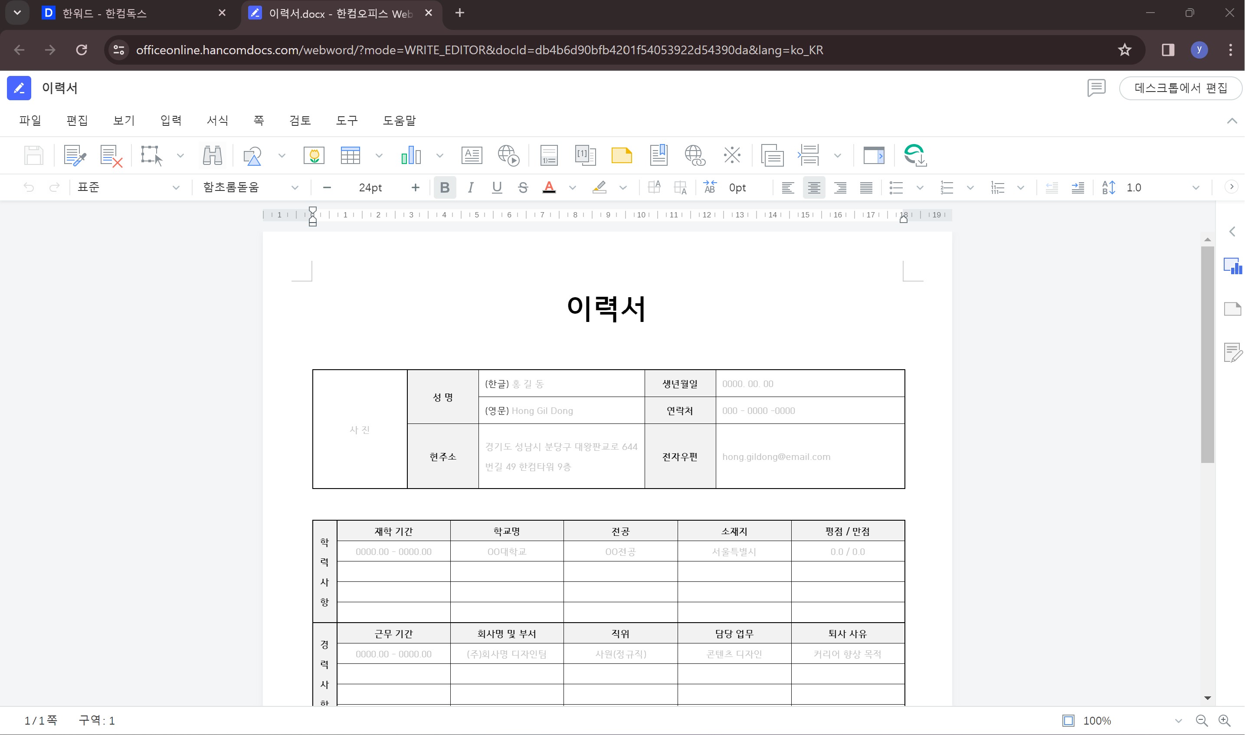Viewport: 1245px width, 735px height.
Task: Click the chart insert icon
Action: coord(411,155)
